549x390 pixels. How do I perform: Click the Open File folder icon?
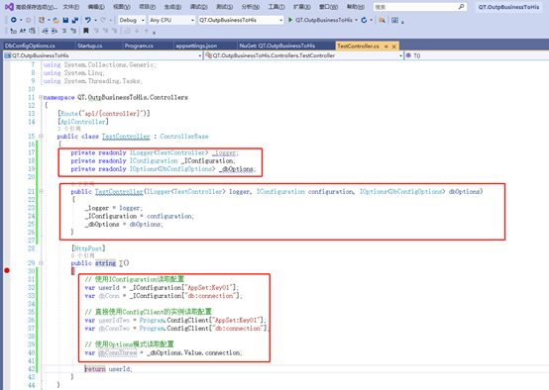click(x=56, y=20)
